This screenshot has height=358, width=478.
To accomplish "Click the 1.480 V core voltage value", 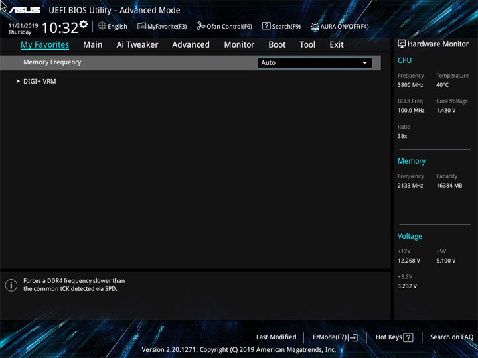I will [x=445, y=111].
